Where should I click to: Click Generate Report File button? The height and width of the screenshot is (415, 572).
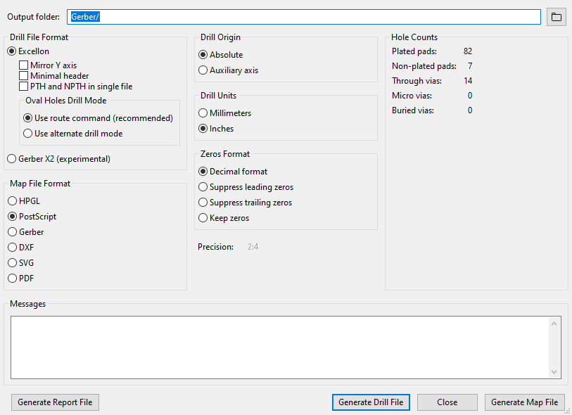55,402
